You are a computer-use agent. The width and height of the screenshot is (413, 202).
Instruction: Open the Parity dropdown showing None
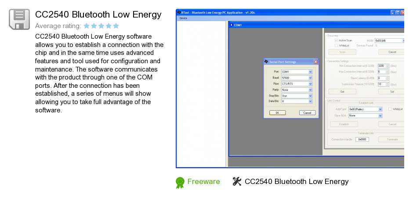coord(297,90)
